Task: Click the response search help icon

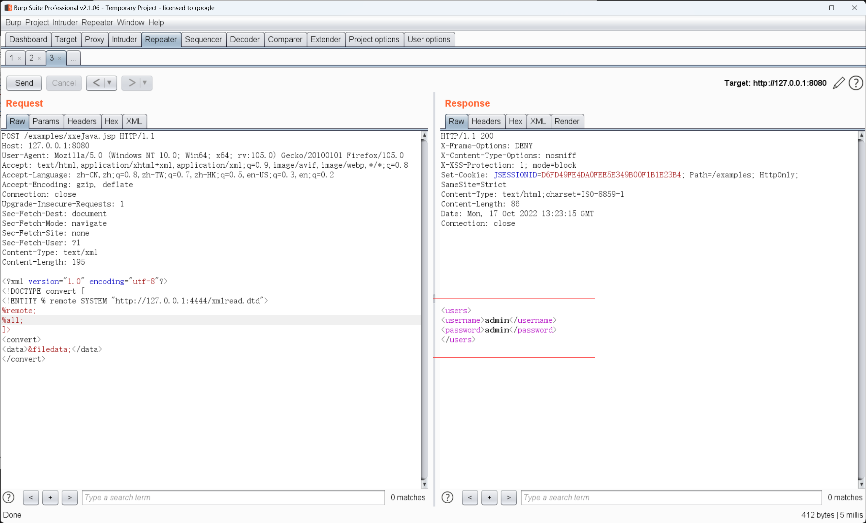Action: (448, 497)
